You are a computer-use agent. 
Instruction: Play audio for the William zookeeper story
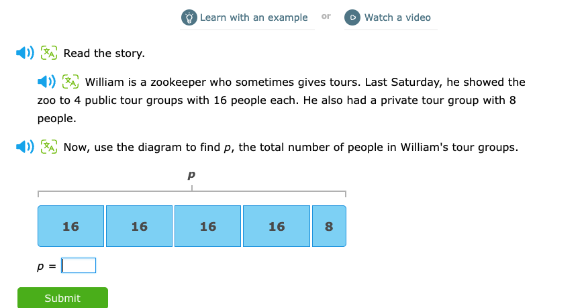point(46,83)
